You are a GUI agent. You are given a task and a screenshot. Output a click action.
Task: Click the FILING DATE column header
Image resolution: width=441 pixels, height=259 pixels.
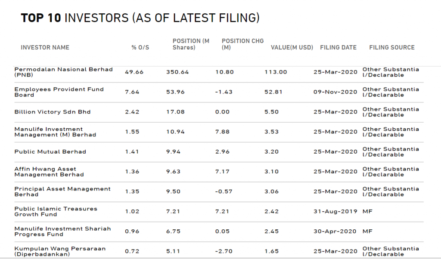(x=339, y=47)
